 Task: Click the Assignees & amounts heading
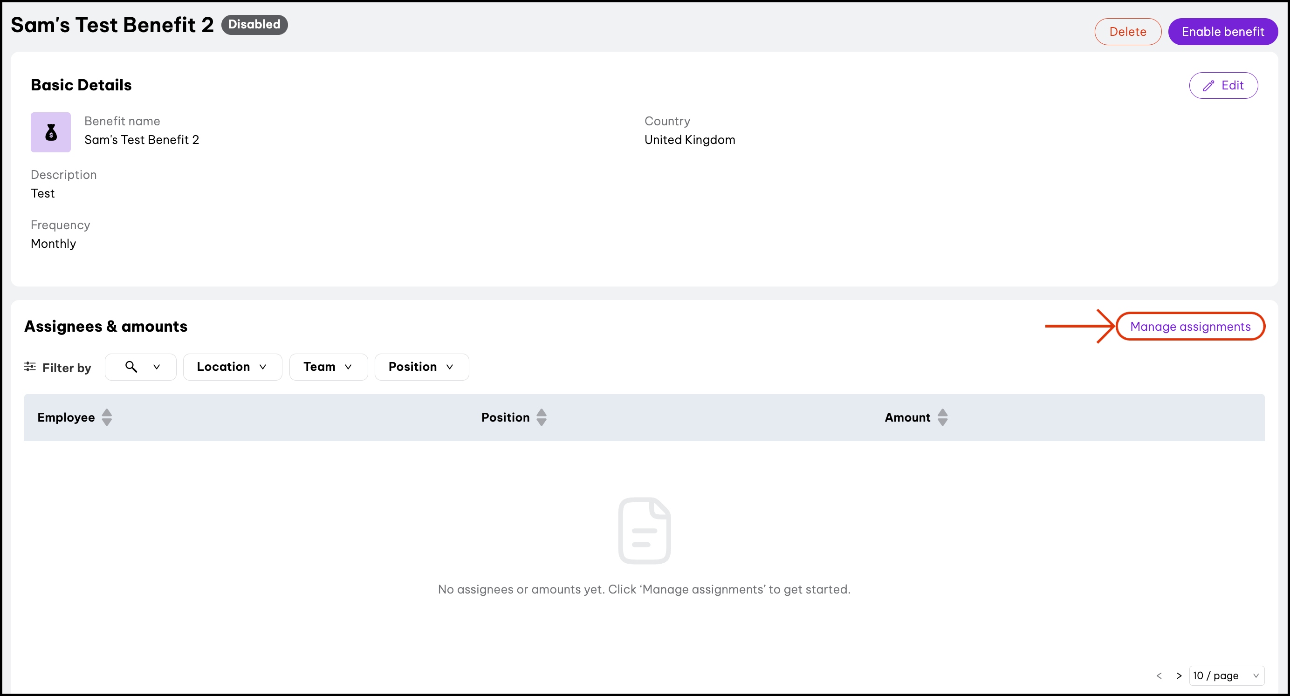tap(106, 327)
